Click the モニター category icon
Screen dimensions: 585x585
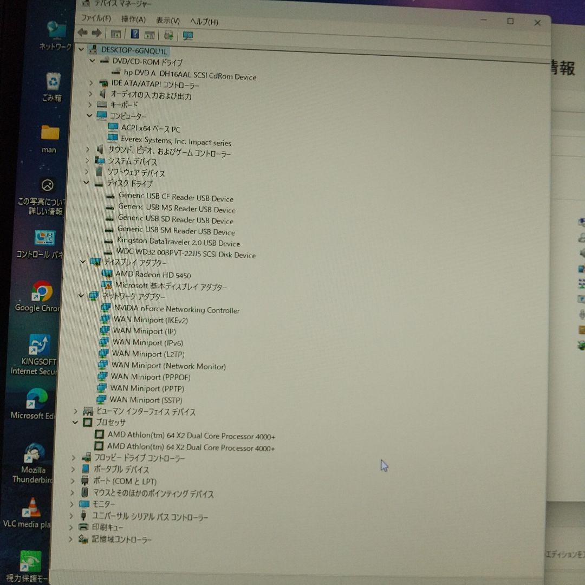pos(84,504)
